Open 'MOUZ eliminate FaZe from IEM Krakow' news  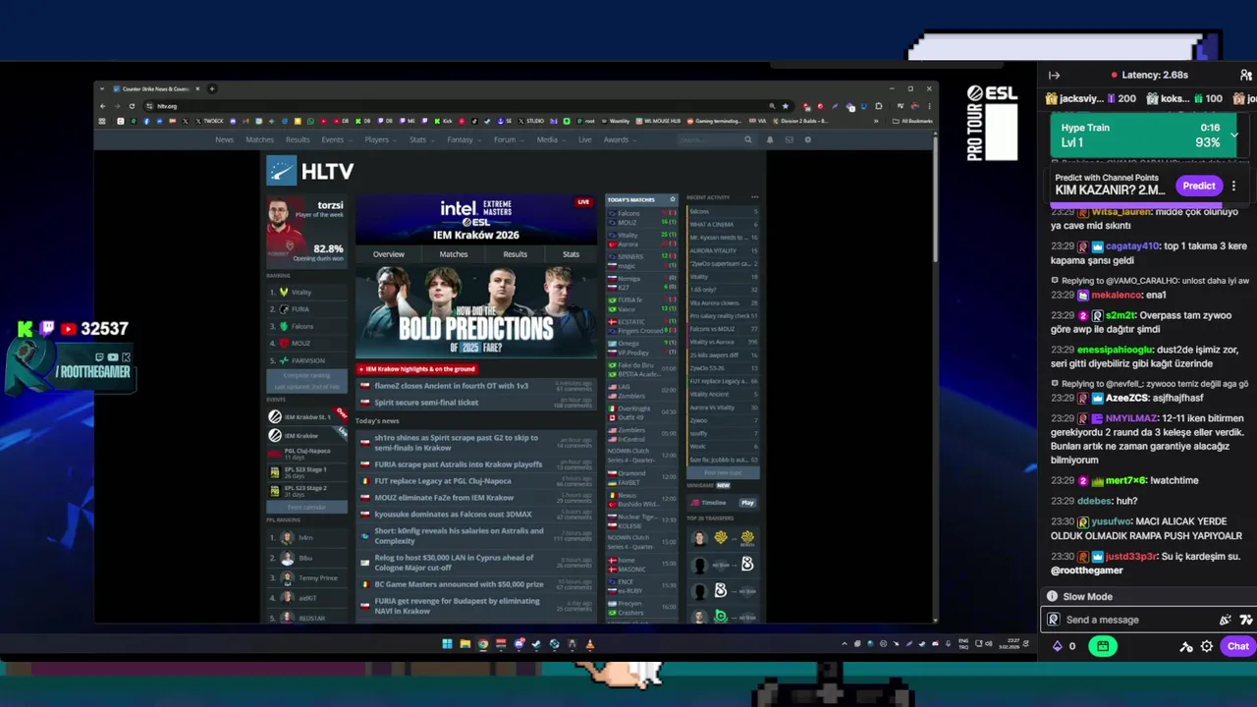pos(444,498)
